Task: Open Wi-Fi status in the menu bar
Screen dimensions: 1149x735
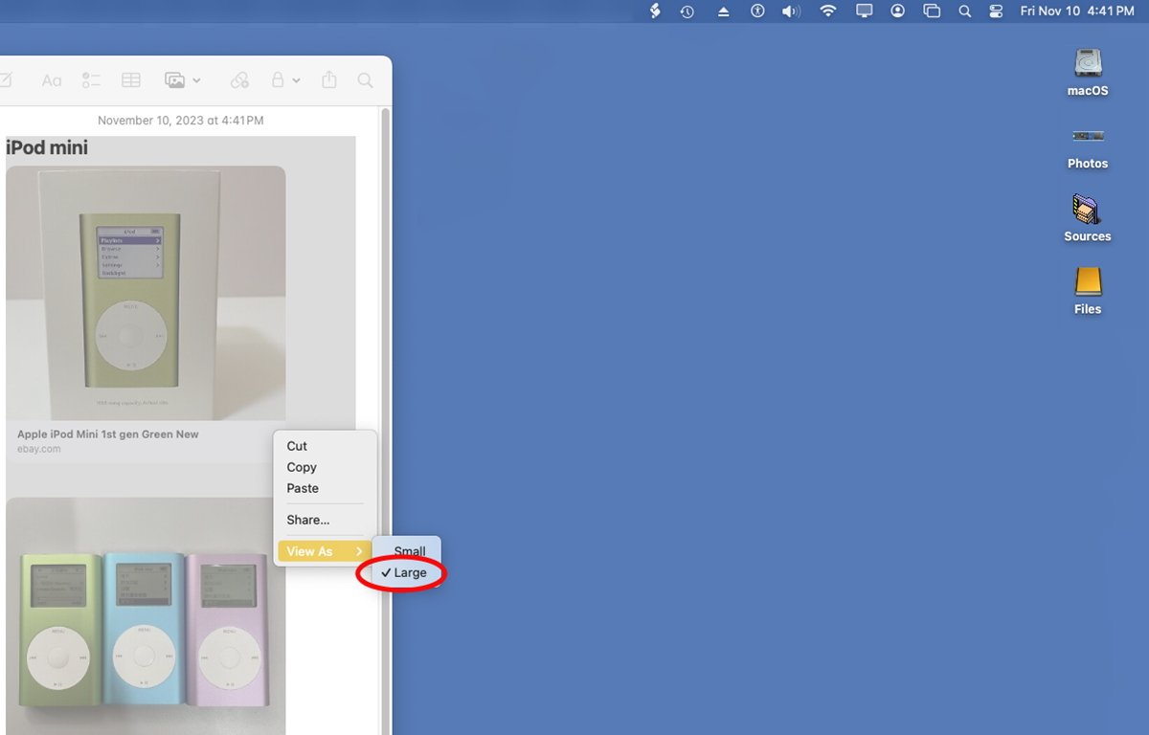Action: click(828, 11)
